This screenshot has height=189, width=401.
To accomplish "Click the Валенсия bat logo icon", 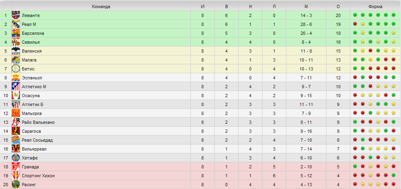I will point(16,51).
